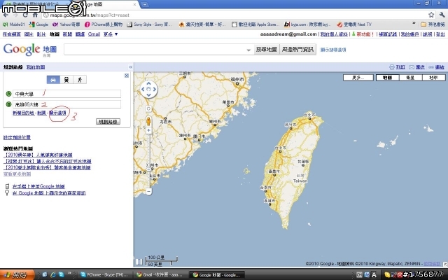Open the Sony Style bookmark

149,24
